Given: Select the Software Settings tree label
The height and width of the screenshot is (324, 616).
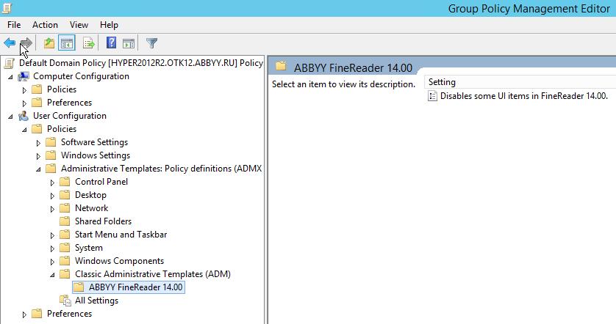Looking at the screenshot, I should (94, 142).
